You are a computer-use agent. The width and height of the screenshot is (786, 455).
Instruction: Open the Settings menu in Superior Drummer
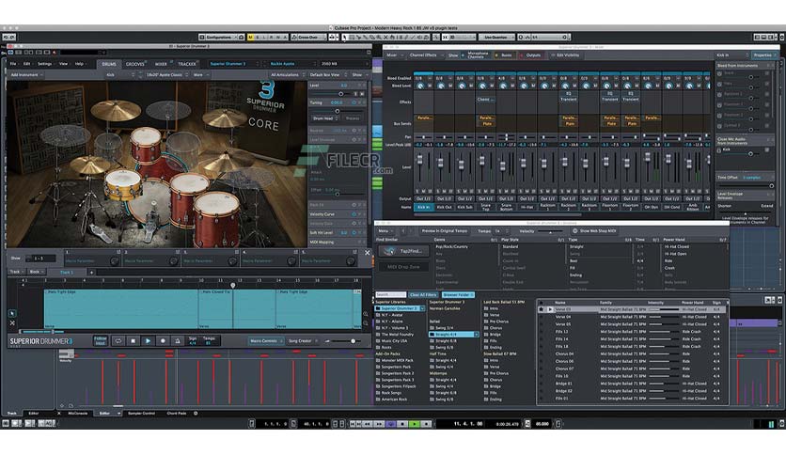coord(44,64)
